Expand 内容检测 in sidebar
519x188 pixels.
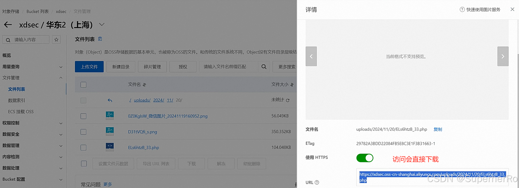click(x=61, y=157)
